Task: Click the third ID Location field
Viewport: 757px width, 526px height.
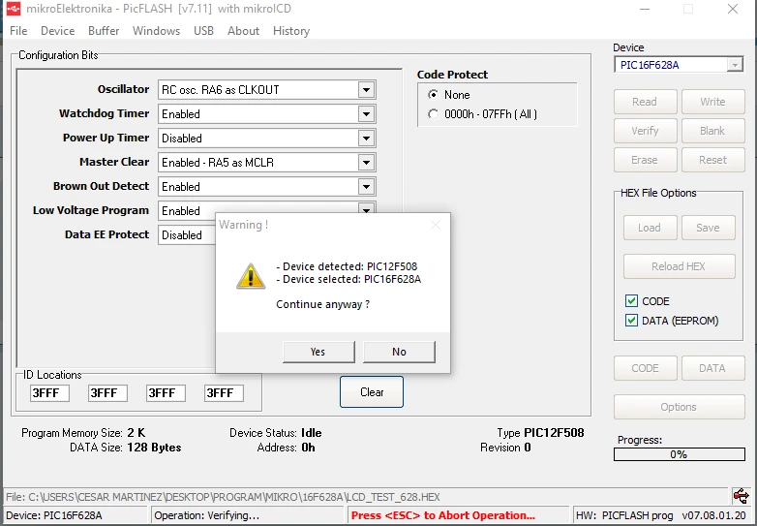Action: [166, 392]
